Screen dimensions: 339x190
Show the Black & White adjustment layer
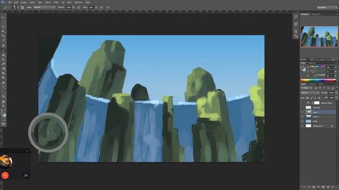302,103
